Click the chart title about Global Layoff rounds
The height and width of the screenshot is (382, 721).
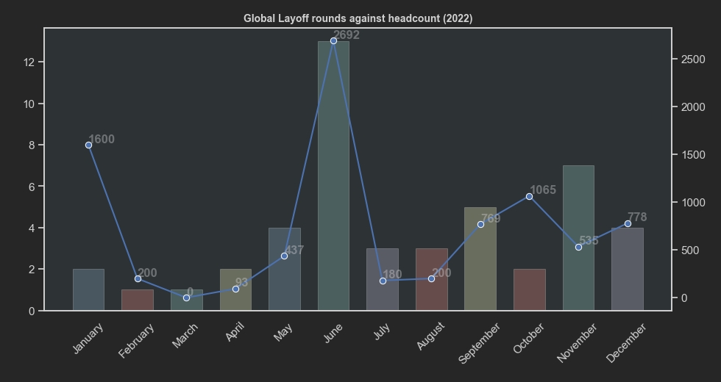(x=358, y=18)
